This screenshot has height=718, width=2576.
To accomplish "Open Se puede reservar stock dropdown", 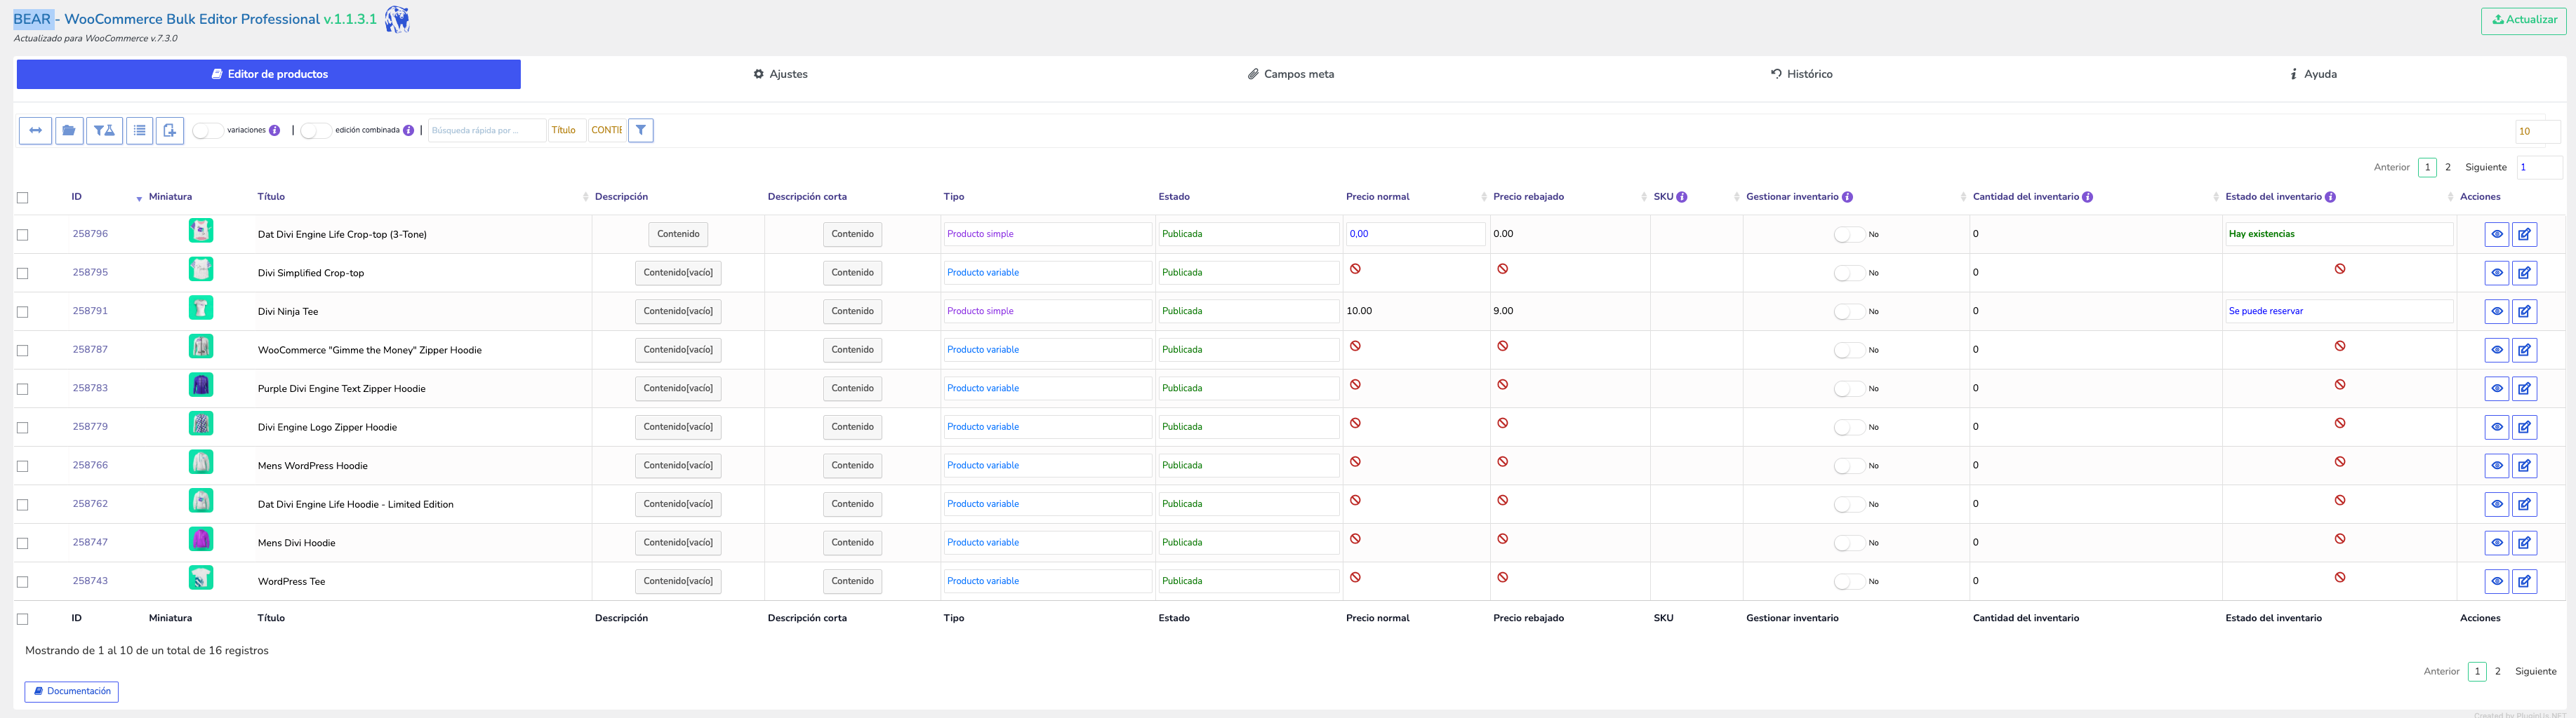I will tap(2339, 311).
